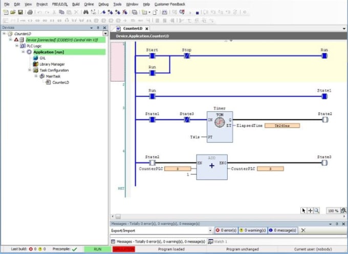Click Current user: (nobody) status text
The width and height of the screenshot is (348, 254).
tap(313, 249)
